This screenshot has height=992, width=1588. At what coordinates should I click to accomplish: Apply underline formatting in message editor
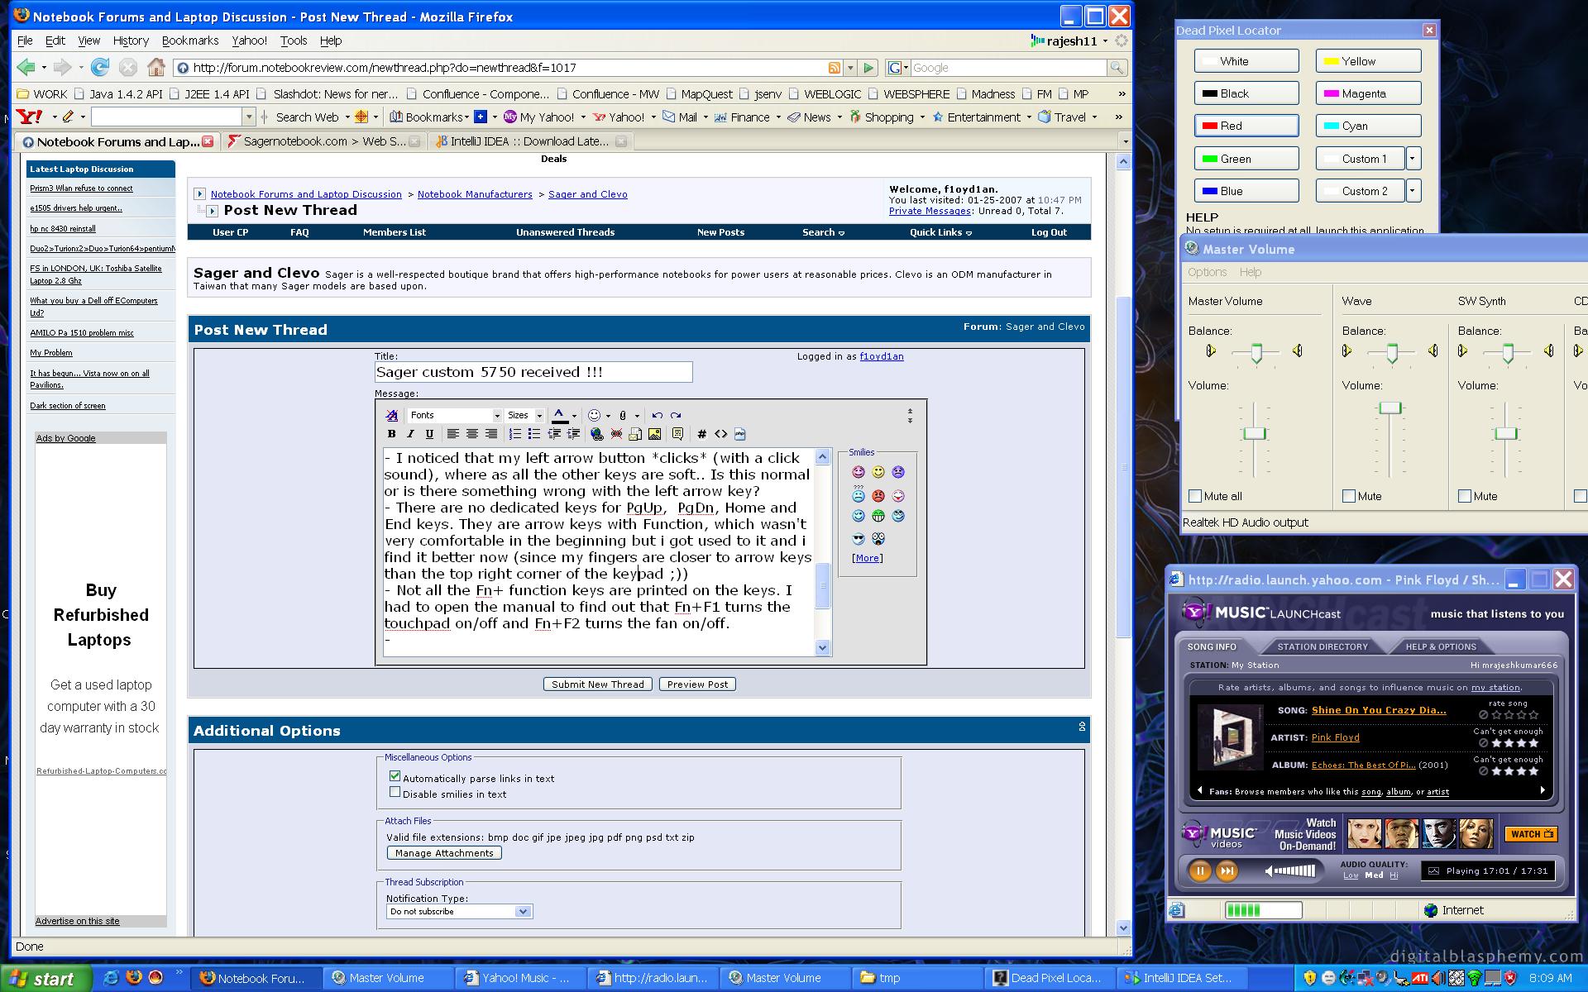point(429,434)
